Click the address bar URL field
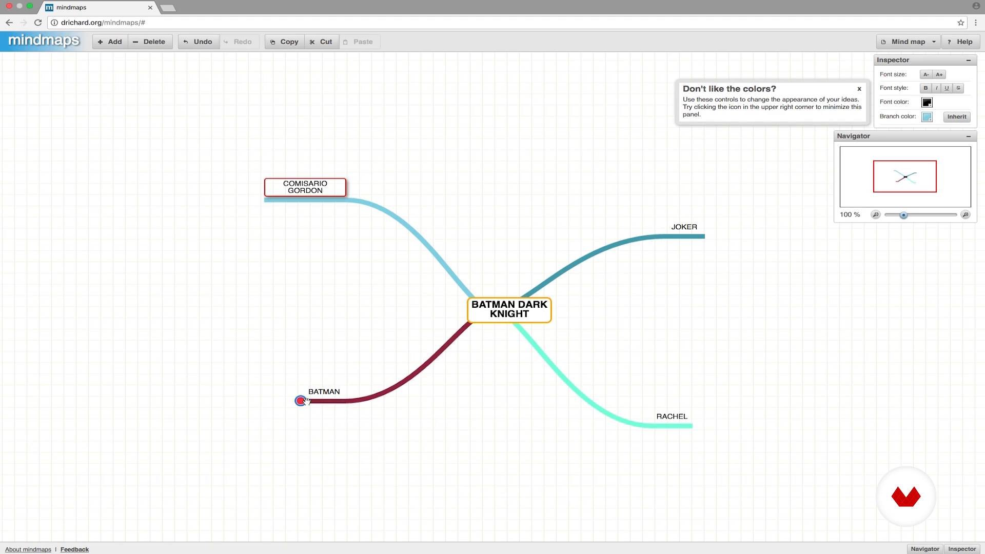The width and height of the screenshot is (985, 554). pos(508,23)
